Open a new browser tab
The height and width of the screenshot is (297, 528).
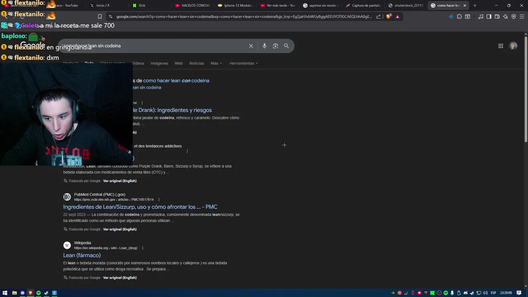(x=475, y=5)
